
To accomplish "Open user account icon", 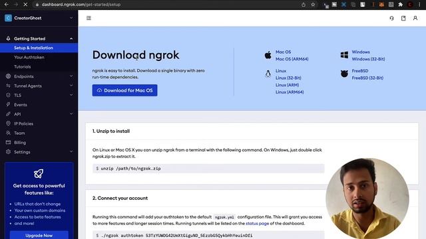I will [415, 18].
